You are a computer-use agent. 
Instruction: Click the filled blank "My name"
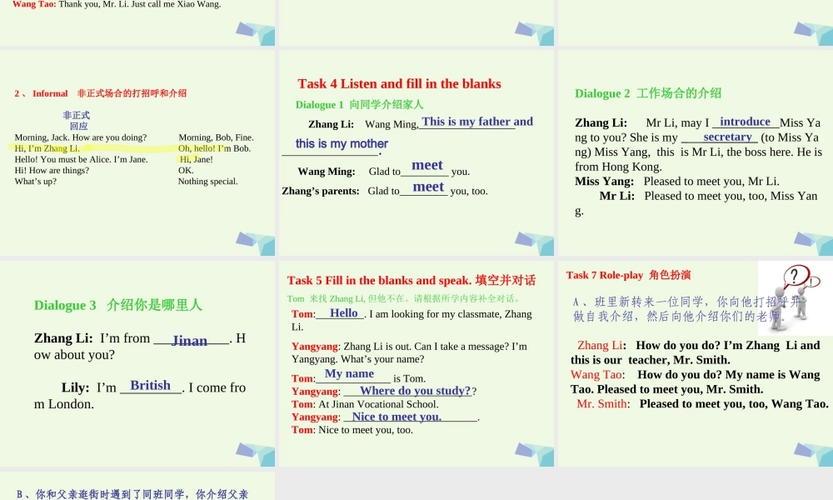(x=349, y=373)
